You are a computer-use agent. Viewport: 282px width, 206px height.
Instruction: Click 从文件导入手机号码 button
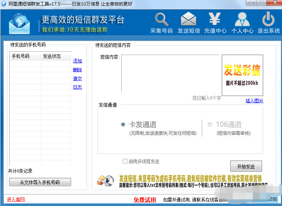tap(40, 182)
